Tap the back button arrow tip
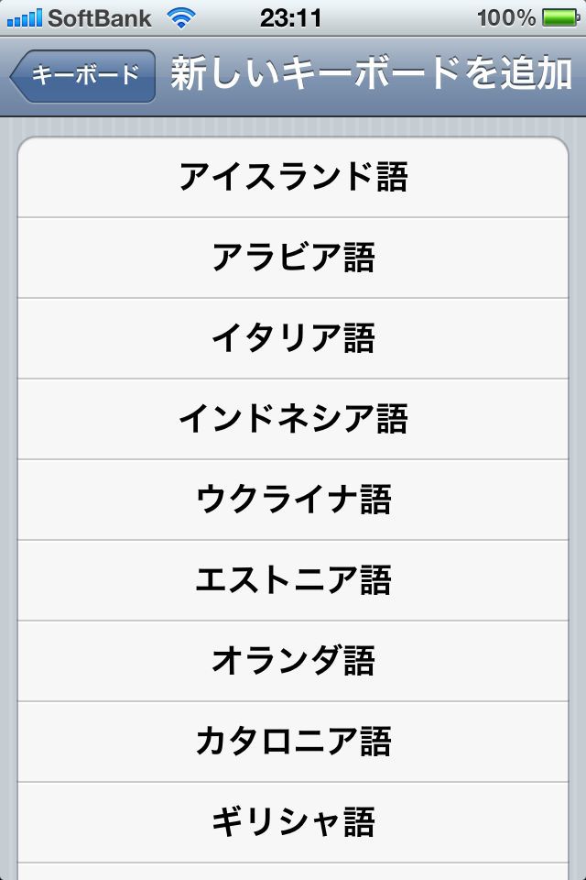Viewport: 586px width, 880px height. coord(16,76)
